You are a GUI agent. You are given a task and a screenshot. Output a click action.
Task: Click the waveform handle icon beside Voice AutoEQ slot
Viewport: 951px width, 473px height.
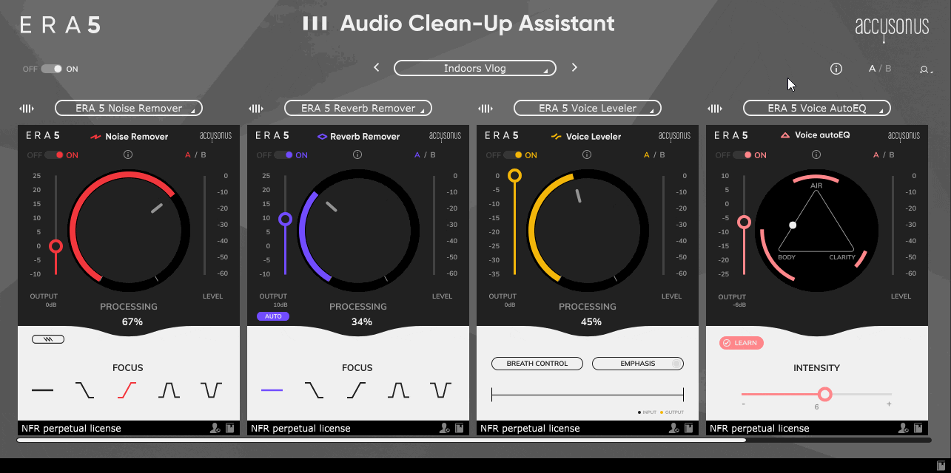[715, 109]
